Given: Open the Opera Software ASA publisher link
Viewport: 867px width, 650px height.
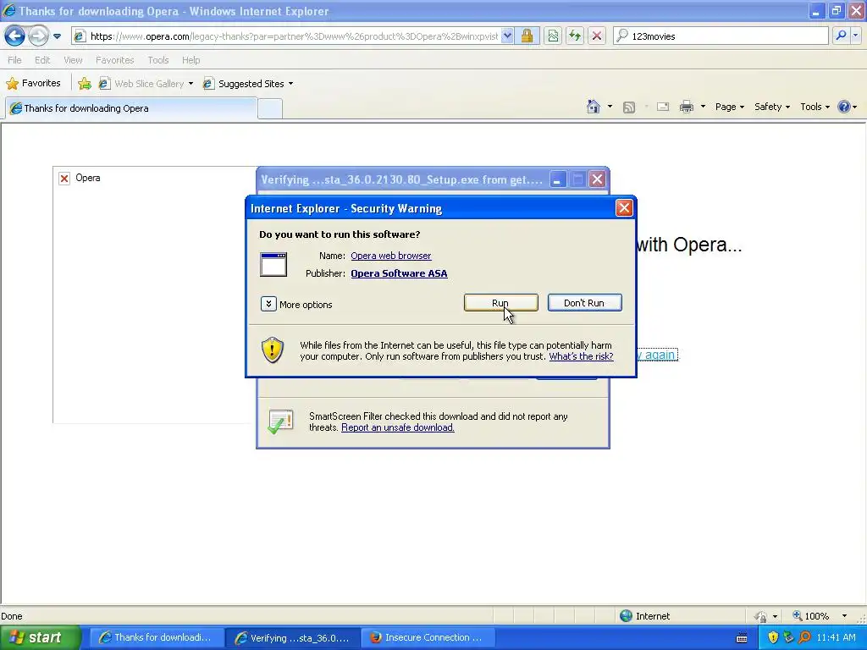Looking at the screenshot, I should pos(400,273).
